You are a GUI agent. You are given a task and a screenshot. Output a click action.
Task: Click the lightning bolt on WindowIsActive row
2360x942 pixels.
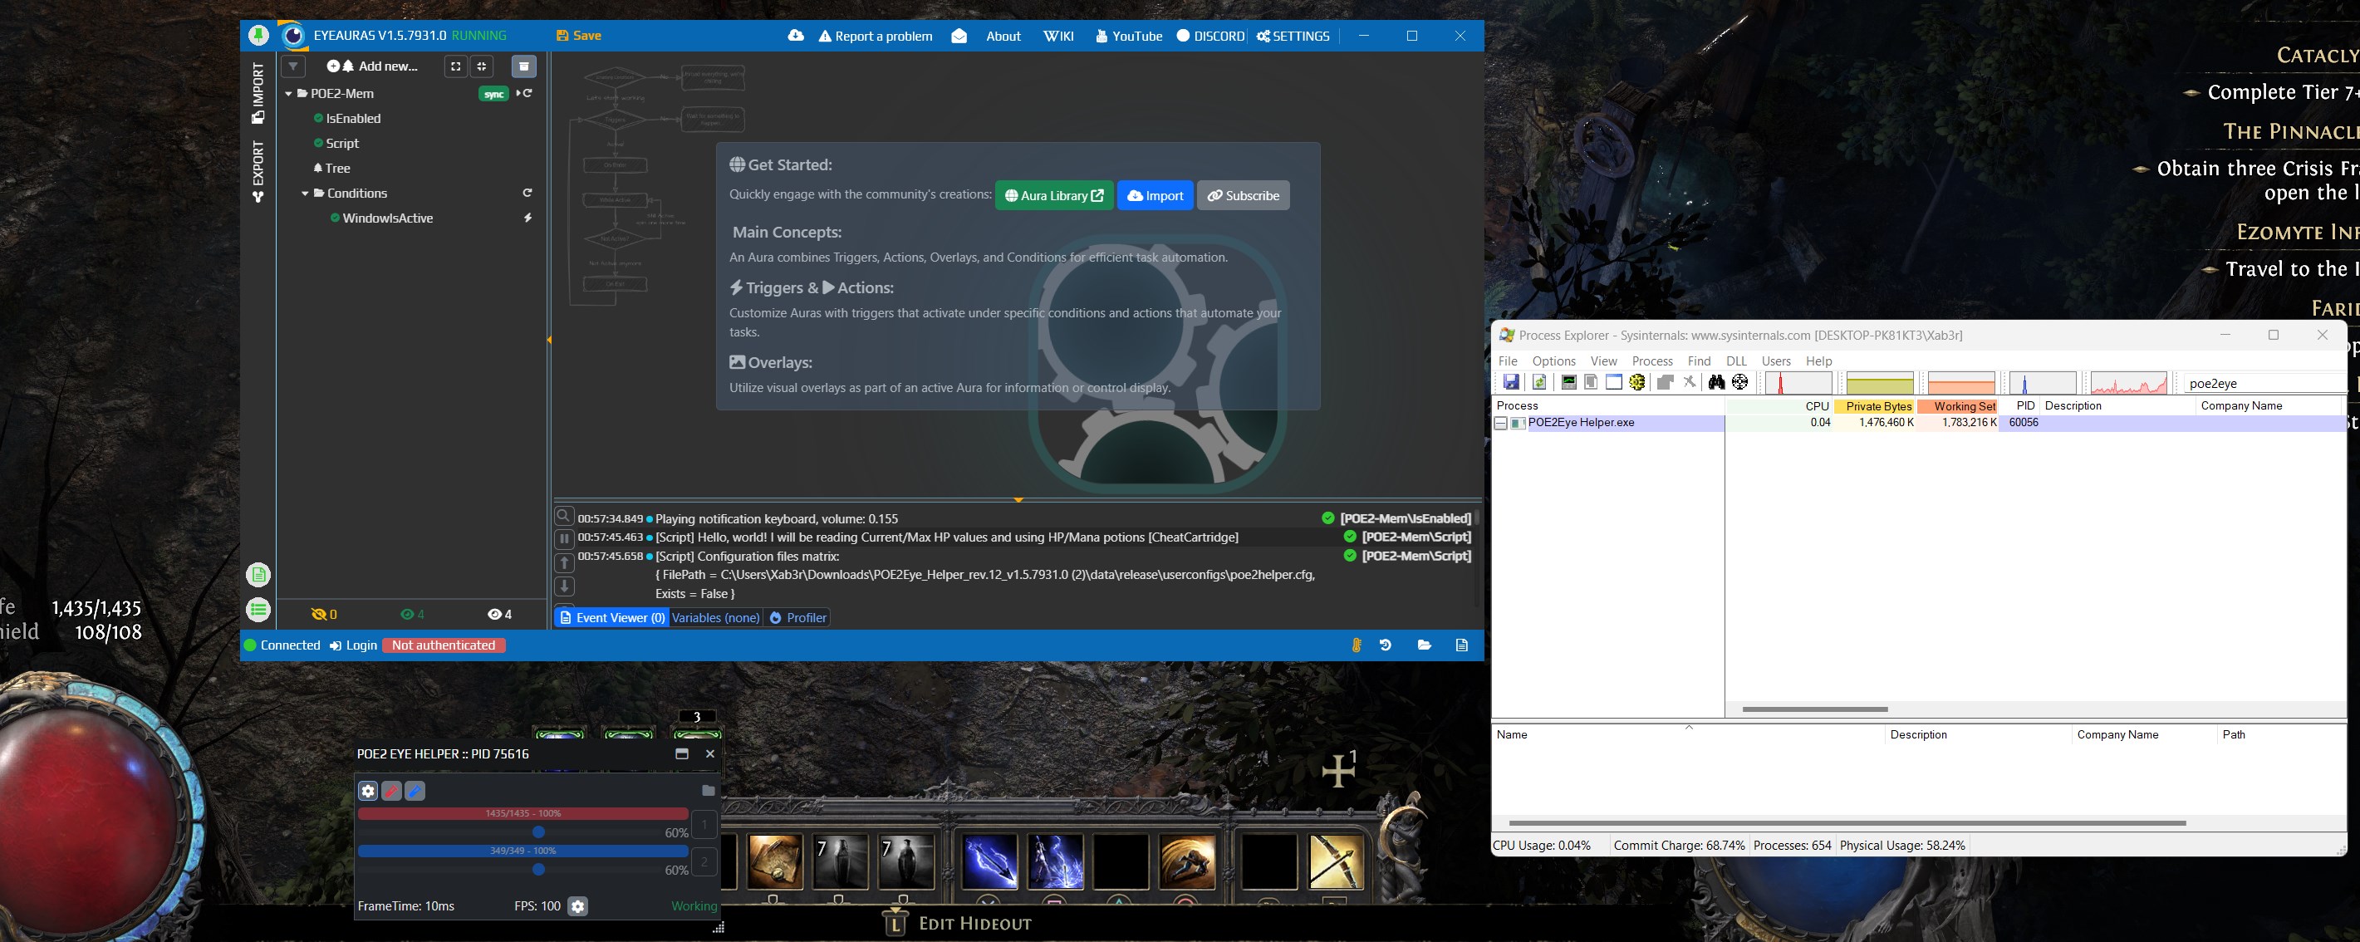pos(527,218)
